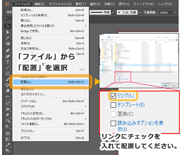Select the Magic Wand tool
The width and height of the screenshot is (181, 155).
click(x=8, y=38)
